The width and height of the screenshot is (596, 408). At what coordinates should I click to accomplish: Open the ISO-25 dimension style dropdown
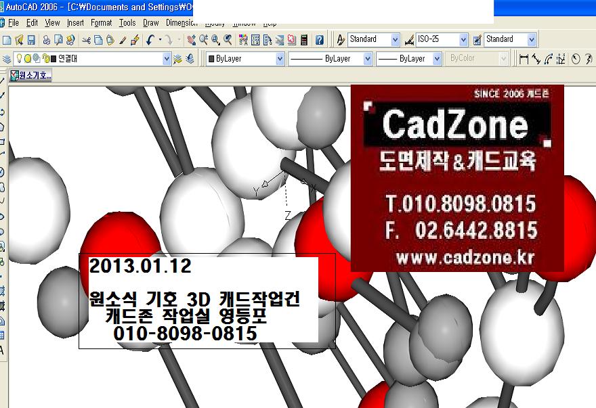(x=463, y=39)
